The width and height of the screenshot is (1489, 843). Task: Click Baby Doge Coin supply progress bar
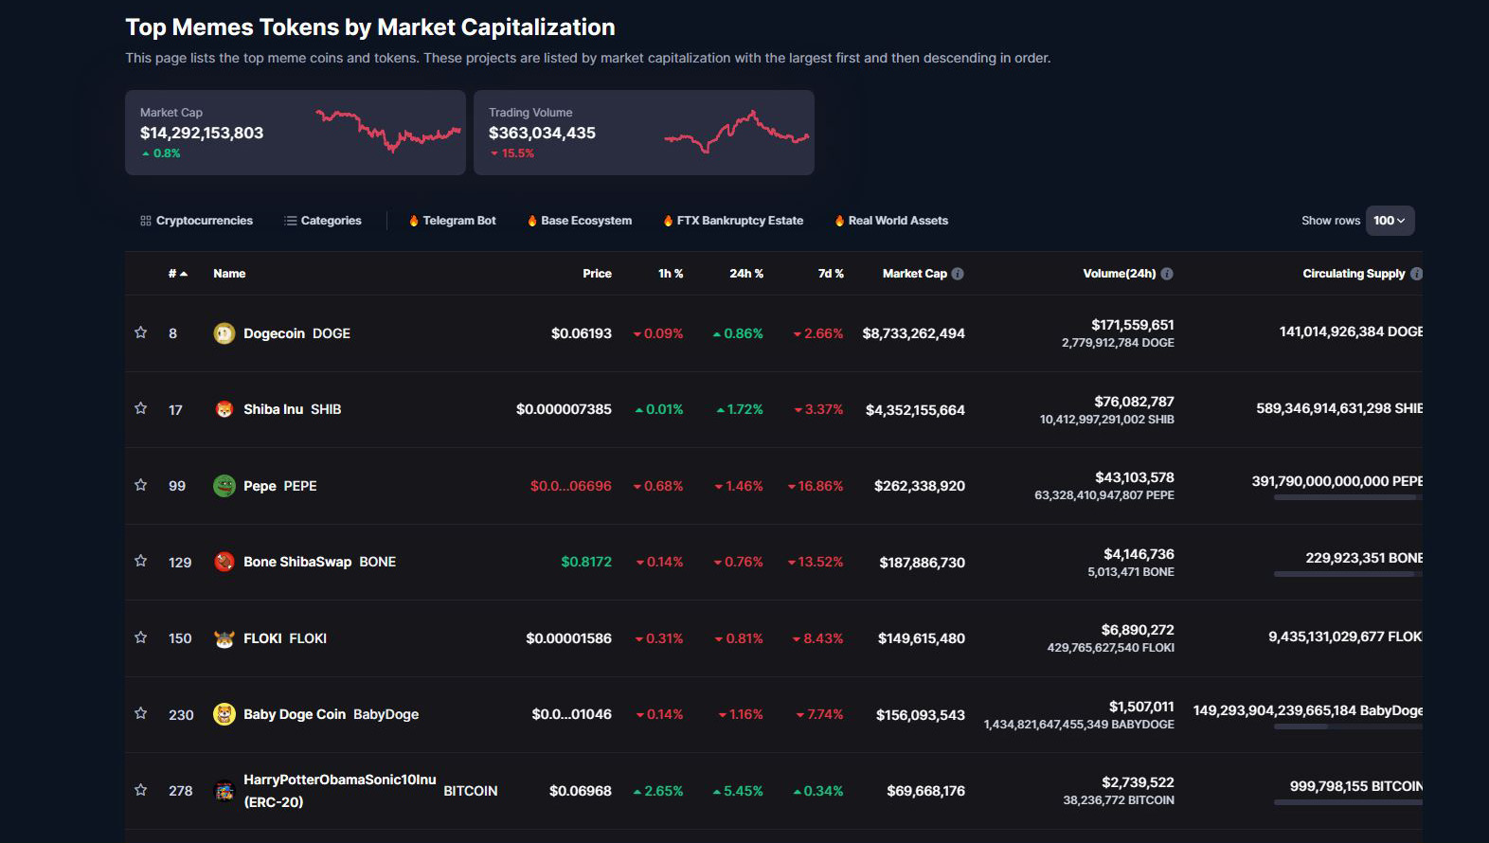[1348, 726]
